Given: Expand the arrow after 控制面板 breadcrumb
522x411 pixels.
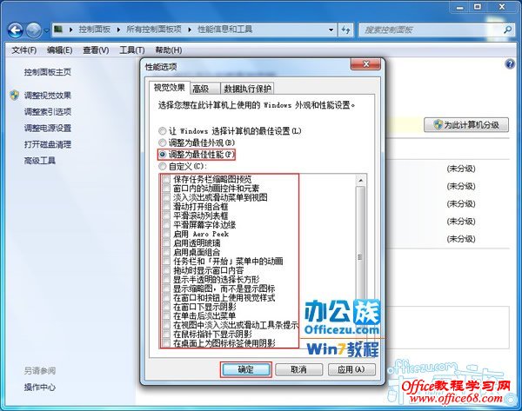Looking at the screenshot, I should click(71, 30).
